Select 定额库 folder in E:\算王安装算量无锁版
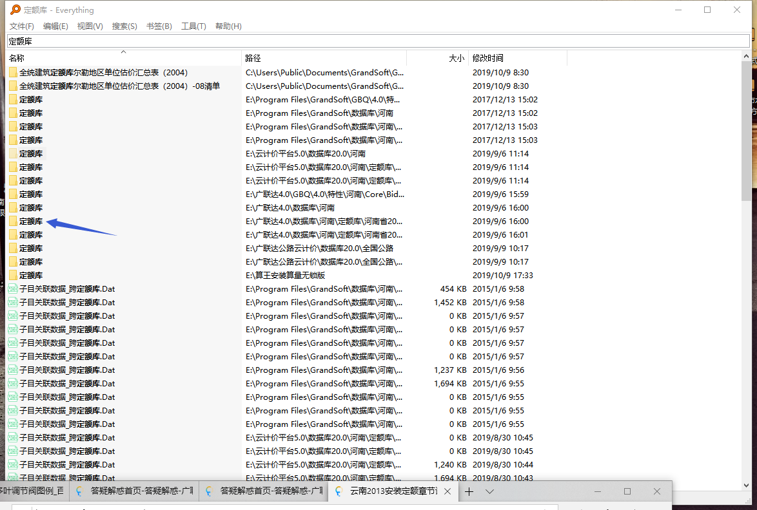This screenshot has height=510, width=757. 31,275
